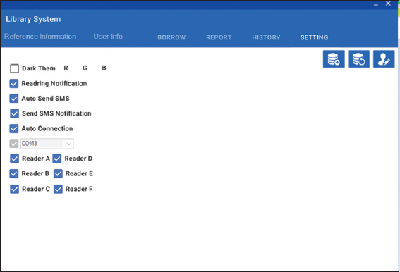Disable the Reader F checkbox
The image size is (400, 272).
(x=58, y=189)
